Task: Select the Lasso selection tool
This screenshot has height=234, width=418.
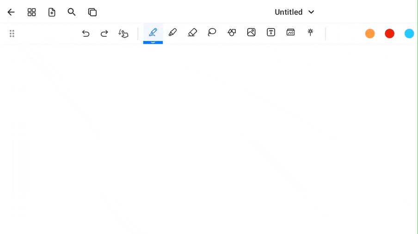Action: [212, 32]
